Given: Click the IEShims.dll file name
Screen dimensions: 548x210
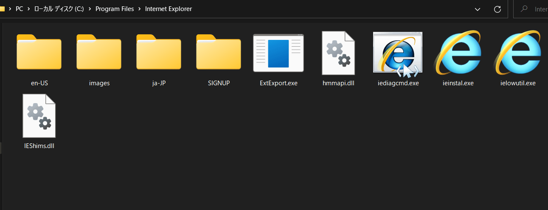Looking at the screenshot, I should click(x=39, y=146).
